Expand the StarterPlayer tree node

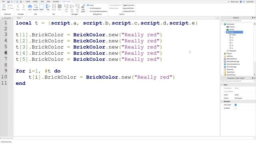point(222,75)
